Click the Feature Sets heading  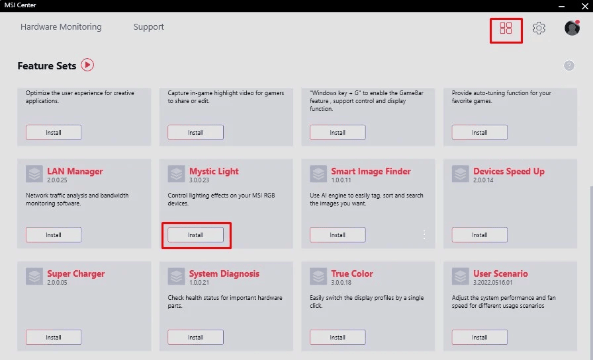point(47,65)
